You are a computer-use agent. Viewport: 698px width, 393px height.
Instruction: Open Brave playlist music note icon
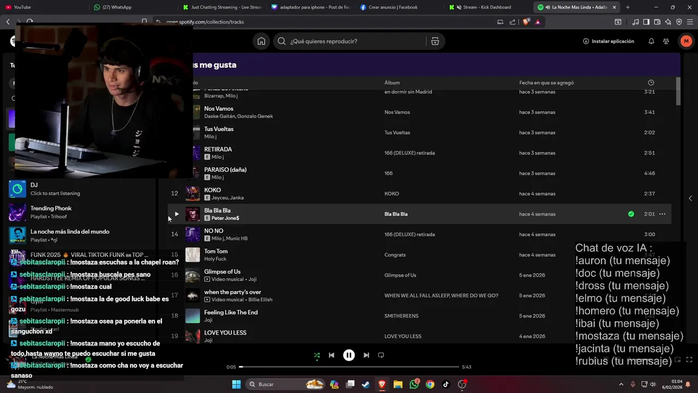coord(635,22)
